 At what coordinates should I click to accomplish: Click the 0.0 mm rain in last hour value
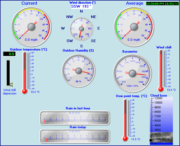(75, 113)
